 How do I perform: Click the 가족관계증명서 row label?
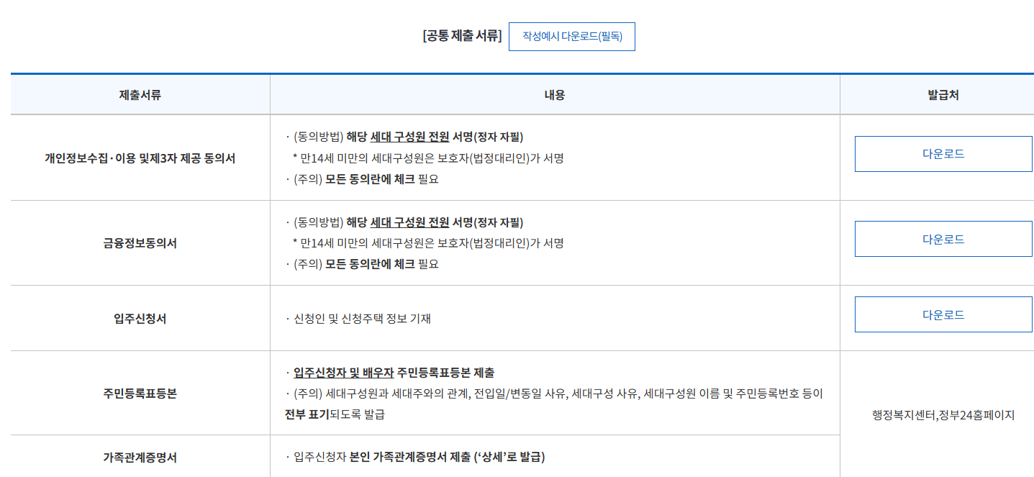[140, 457]
